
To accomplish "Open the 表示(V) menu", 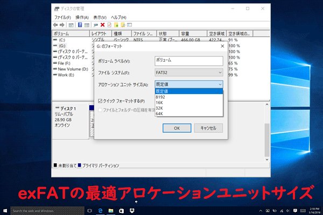I will tap(100, 17).
